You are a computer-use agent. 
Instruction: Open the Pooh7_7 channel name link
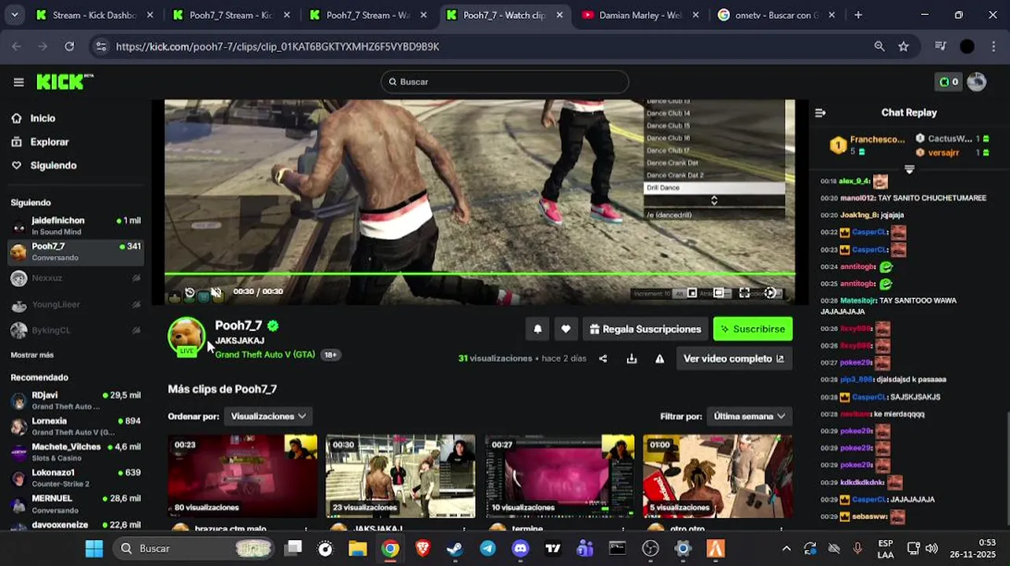[x=238, y=325]
